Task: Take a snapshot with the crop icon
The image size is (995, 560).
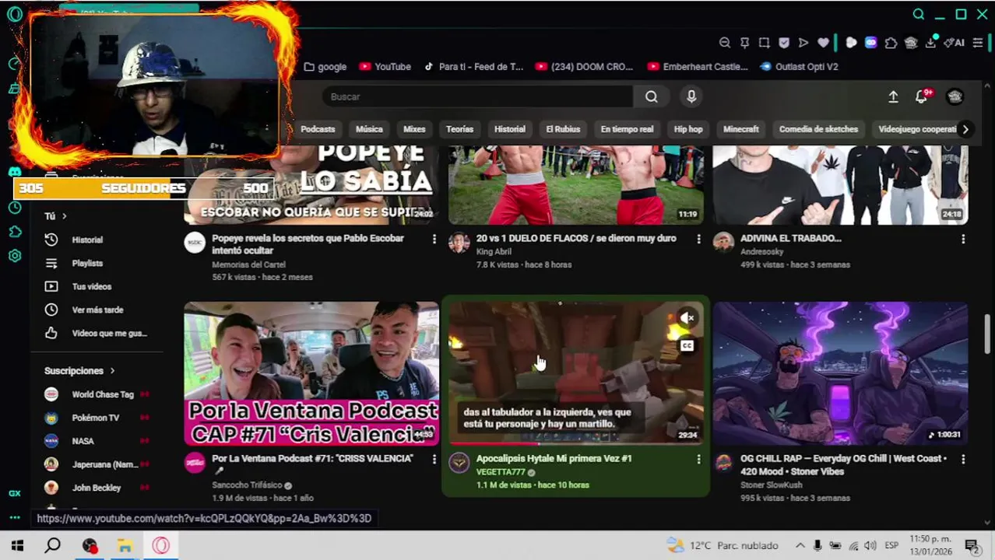Action: pyautogui.click(x=764, y=43)
